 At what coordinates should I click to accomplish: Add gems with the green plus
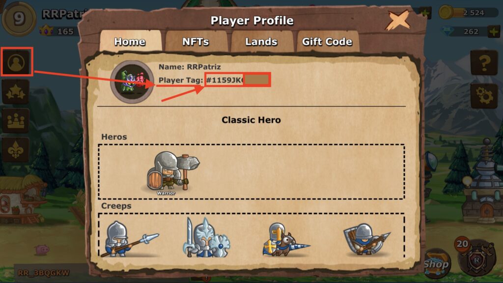click(493, 31)
